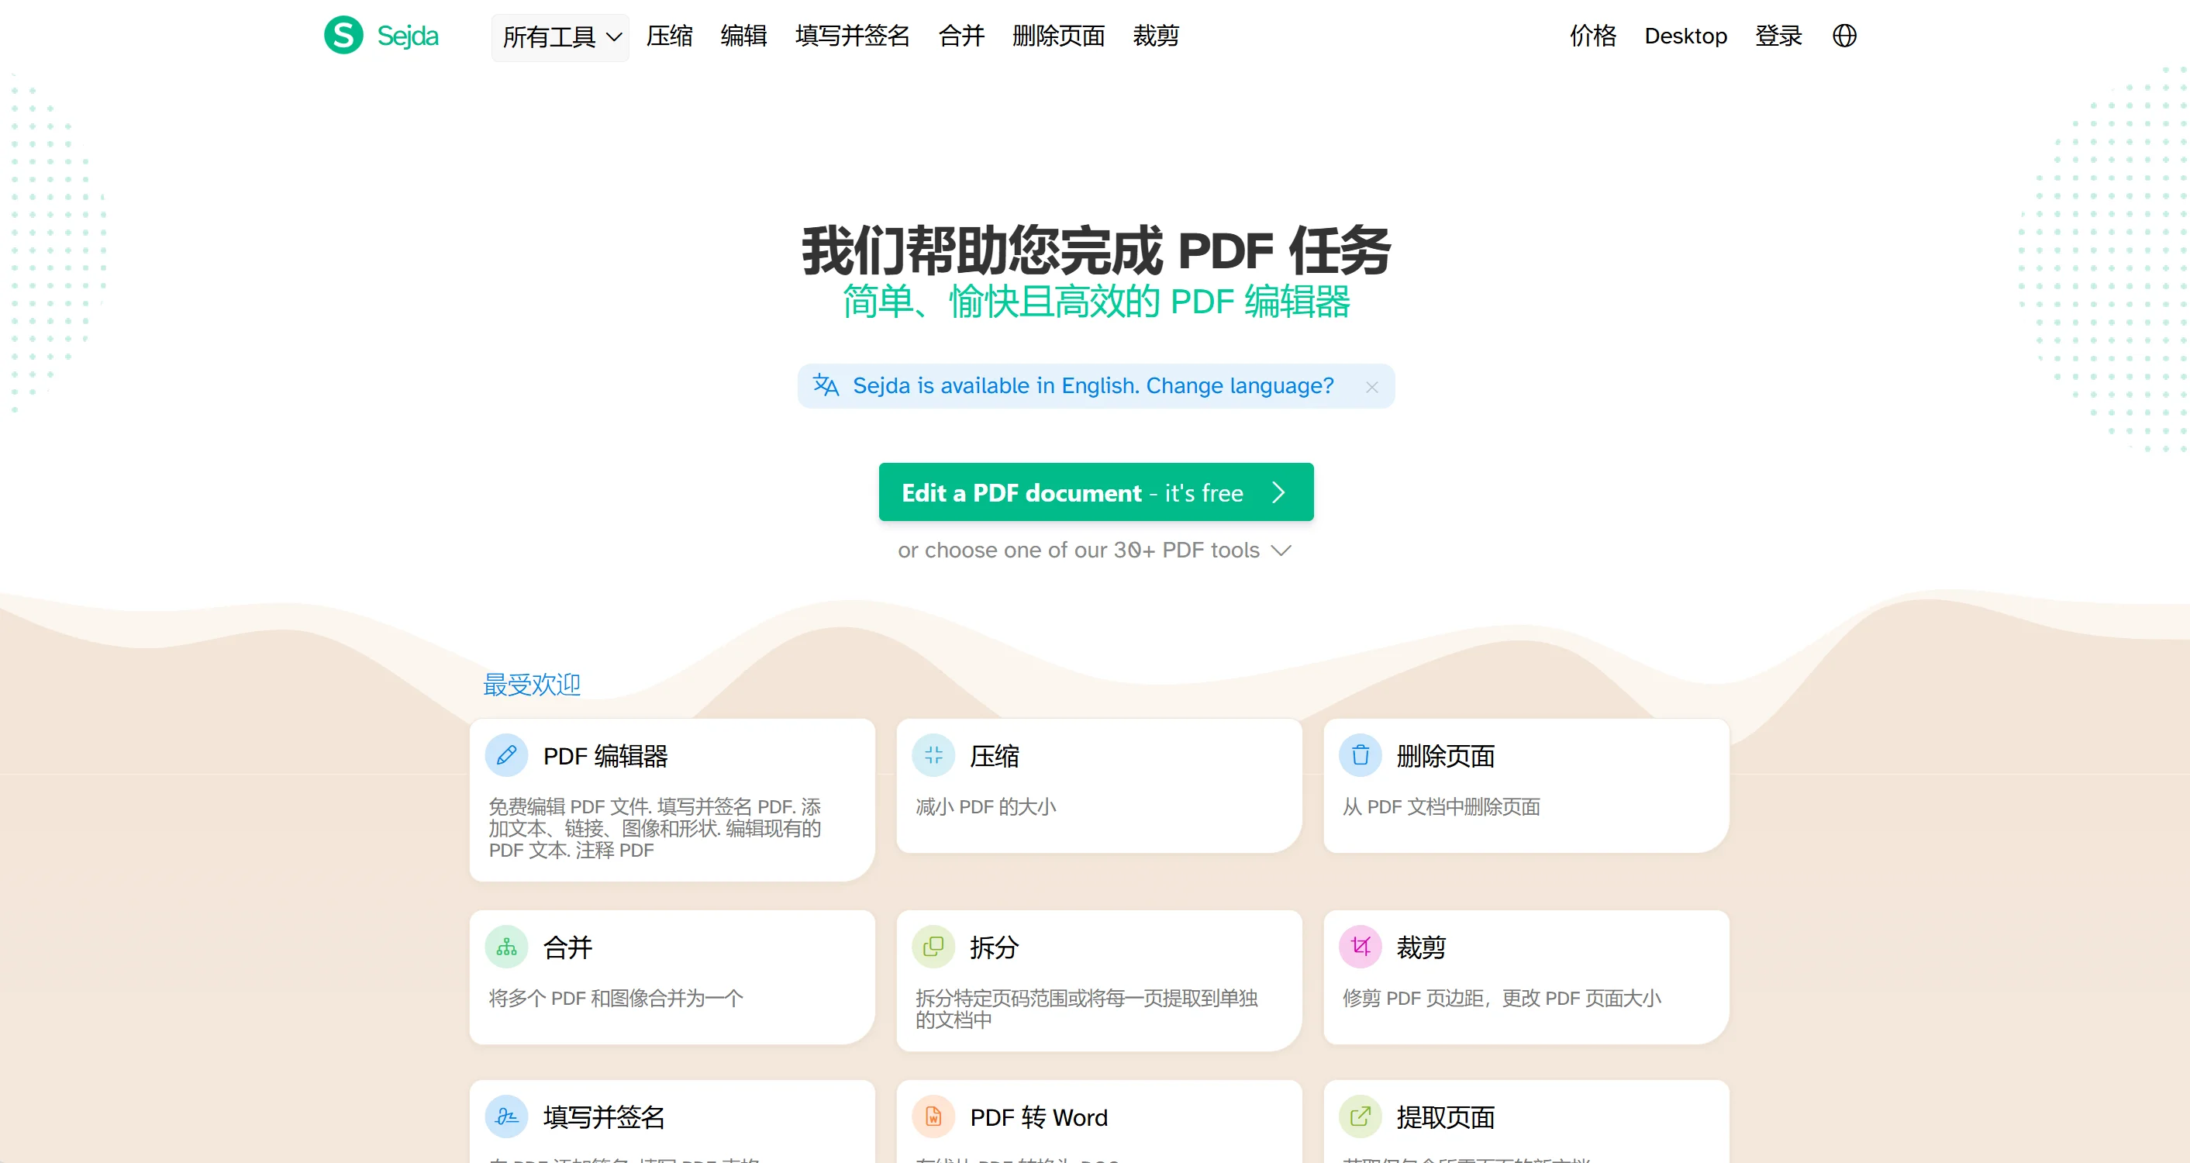Open 编辑 in the top navigation

tap(744, 36)
